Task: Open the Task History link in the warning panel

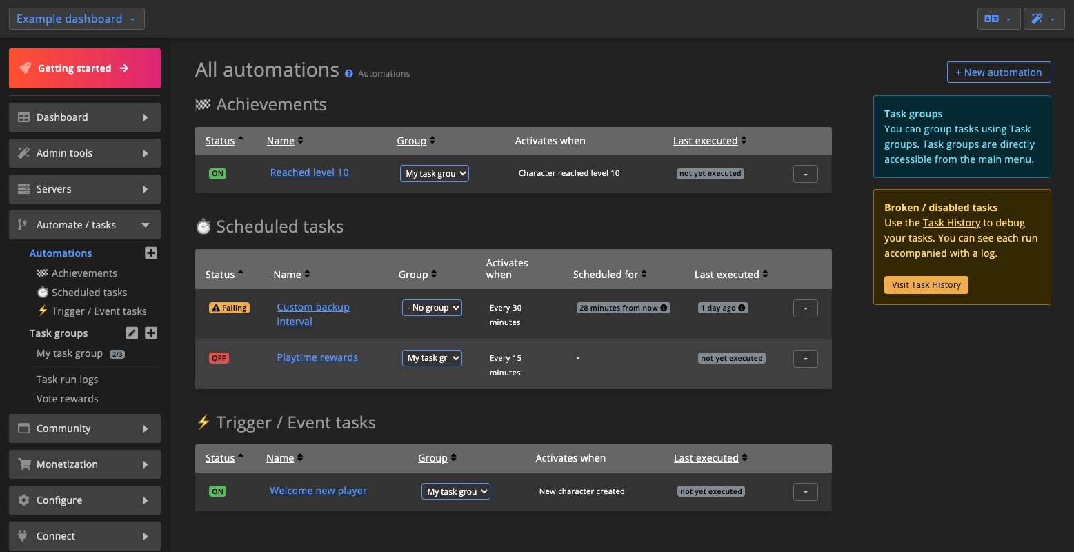Action: (x=952, y=222)
